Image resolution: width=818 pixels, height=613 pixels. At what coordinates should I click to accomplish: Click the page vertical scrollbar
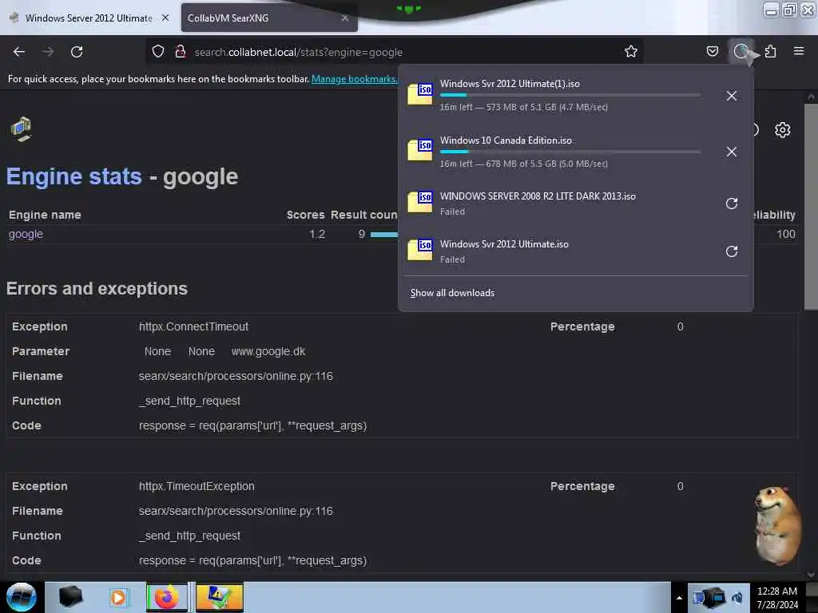click(x=811, y=207)
